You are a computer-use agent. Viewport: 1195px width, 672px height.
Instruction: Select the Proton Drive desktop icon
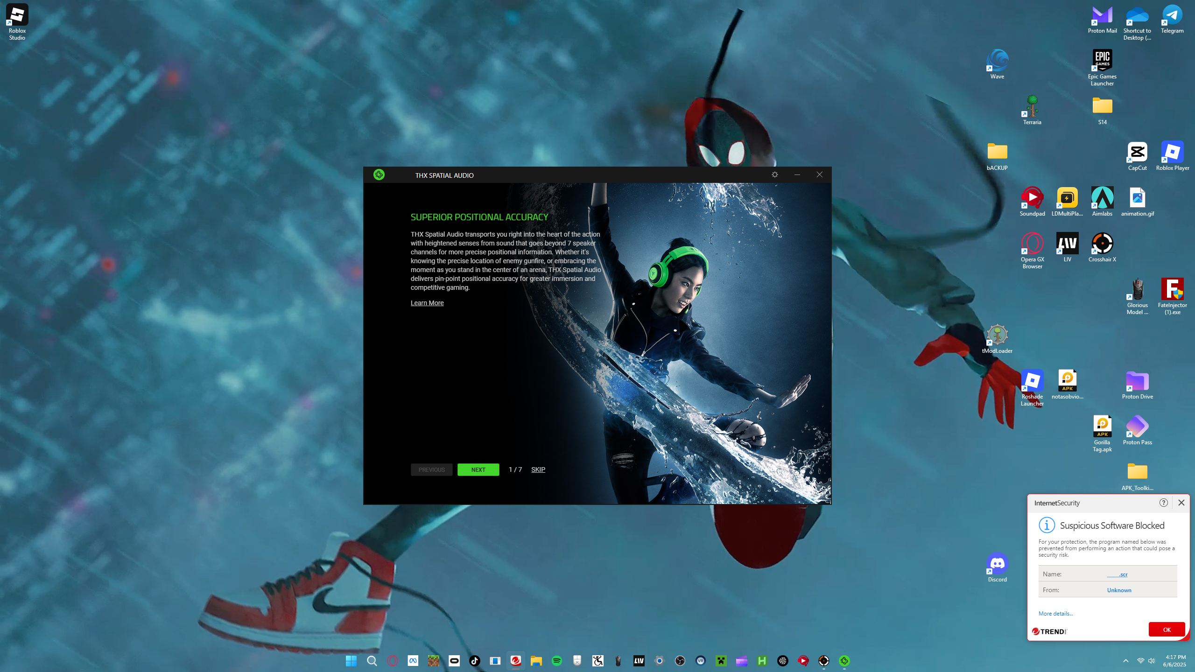[1137, 385]
